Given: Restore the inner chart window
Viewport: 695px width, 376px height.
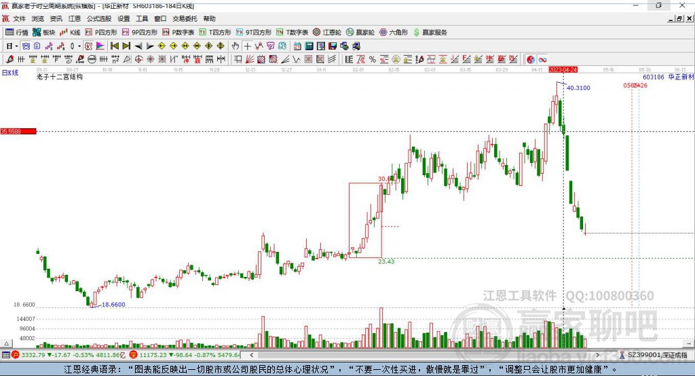Looking at the screenshot, I should click(x=679, y=18).
